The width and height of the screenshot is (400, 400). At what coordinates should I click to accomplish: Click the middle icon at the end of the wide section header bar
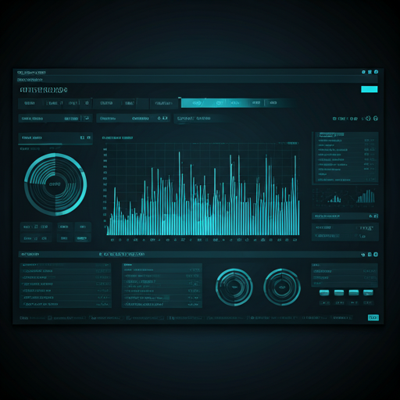click(370, 255)
